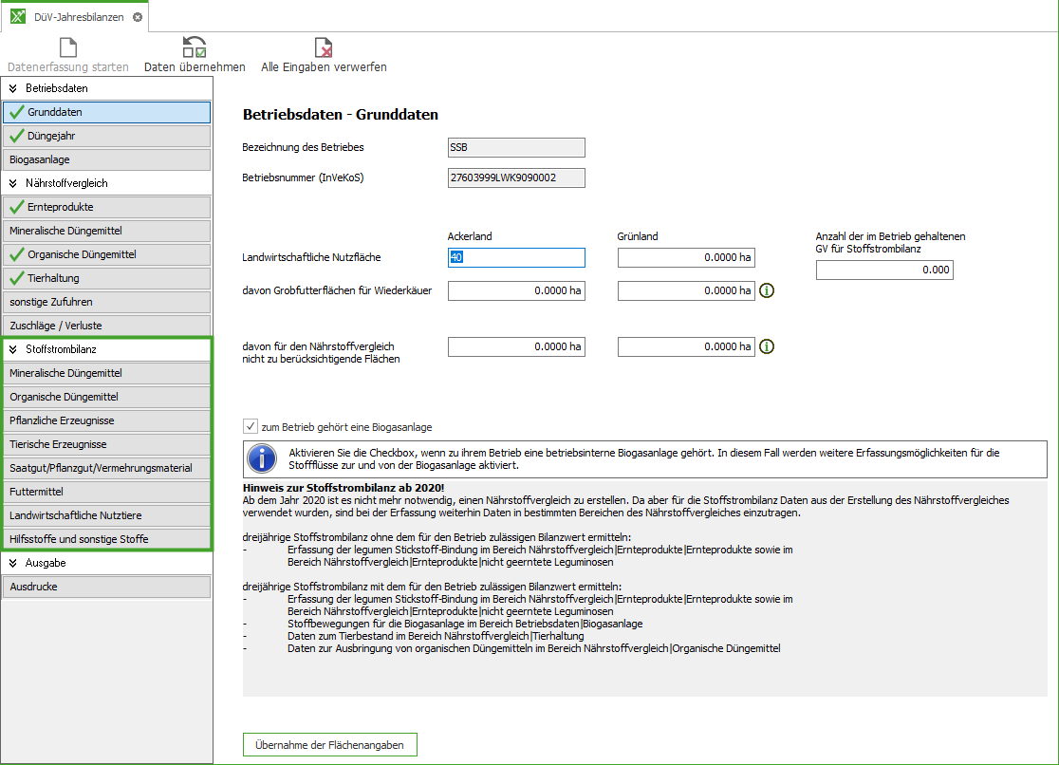This screenshot has width=1059, height=765.
Task: Select Tierhaltung in the sidebar
Action: 106,278
